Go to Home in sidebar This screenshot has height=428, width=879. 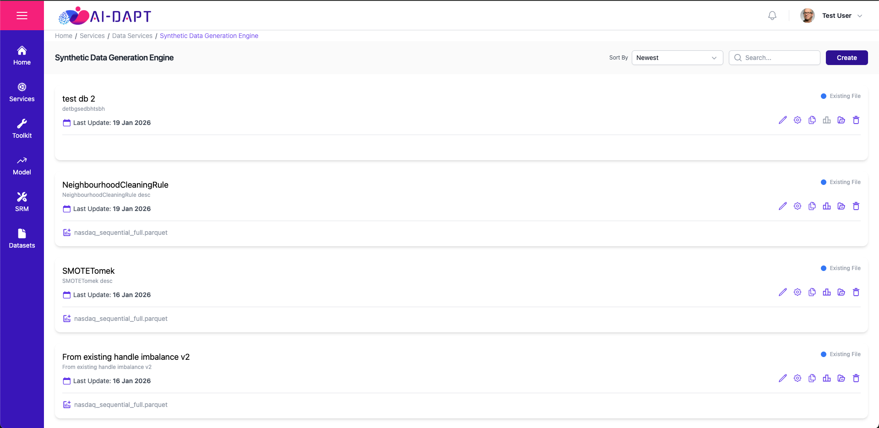click(22, 55)
